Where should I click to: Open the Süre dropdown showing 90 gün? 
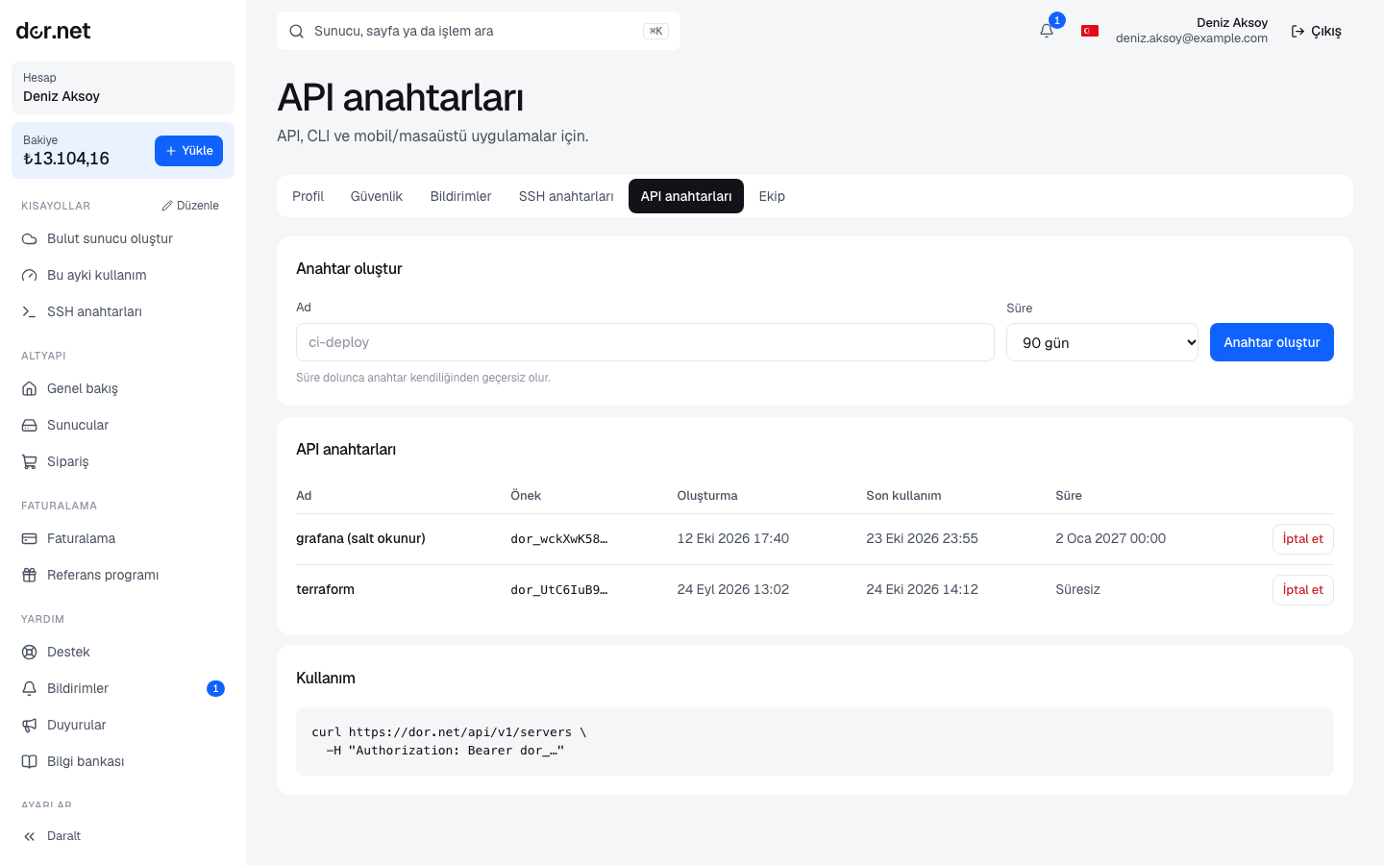click(x=1102, y=342)
